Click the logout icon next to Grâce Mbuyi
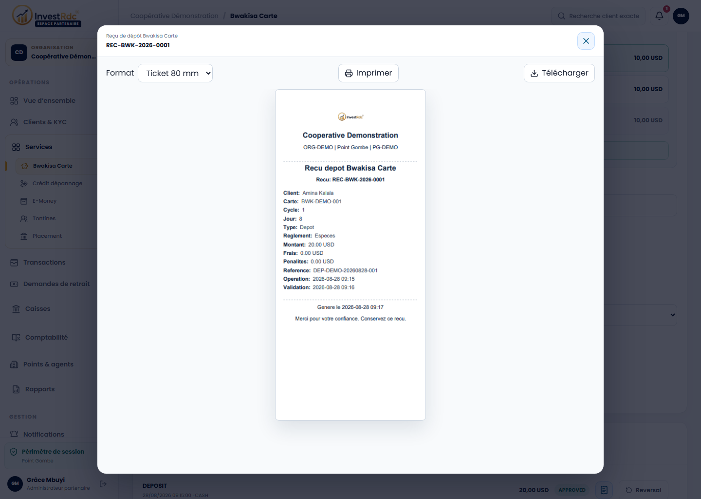Viewport: 701px width, 499px height. 103,484
